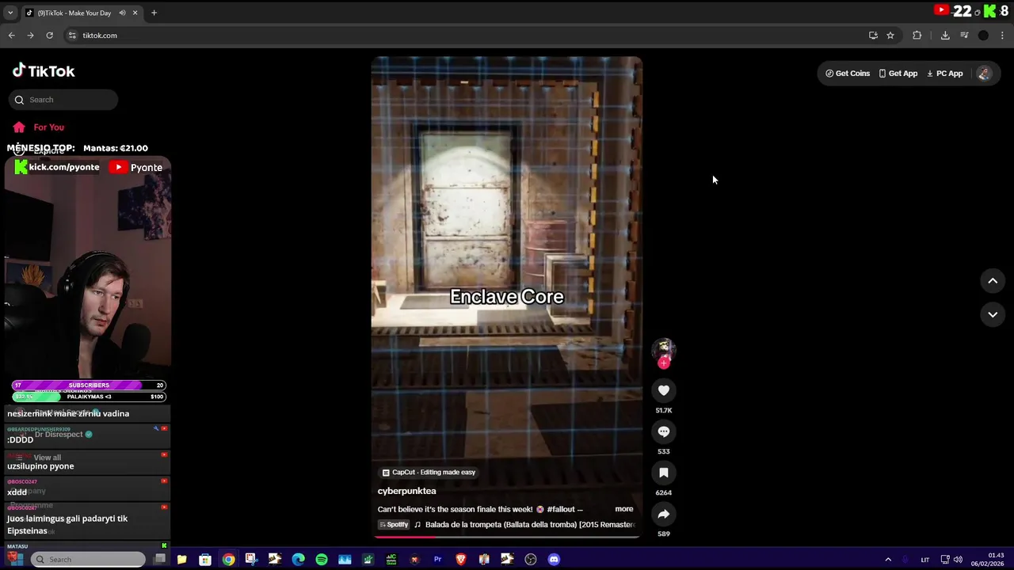Install app icon in address bar
This screenshot has width=1014, height=570.
point(873,35)
